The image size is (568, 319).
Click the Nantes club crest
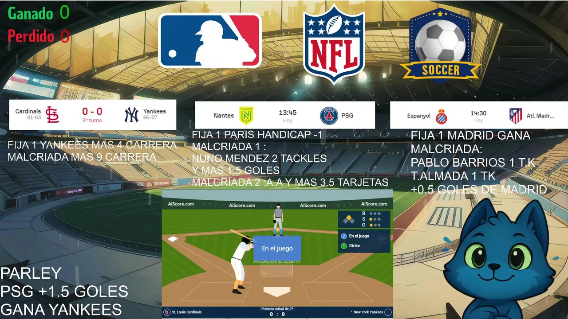(246, 115)
